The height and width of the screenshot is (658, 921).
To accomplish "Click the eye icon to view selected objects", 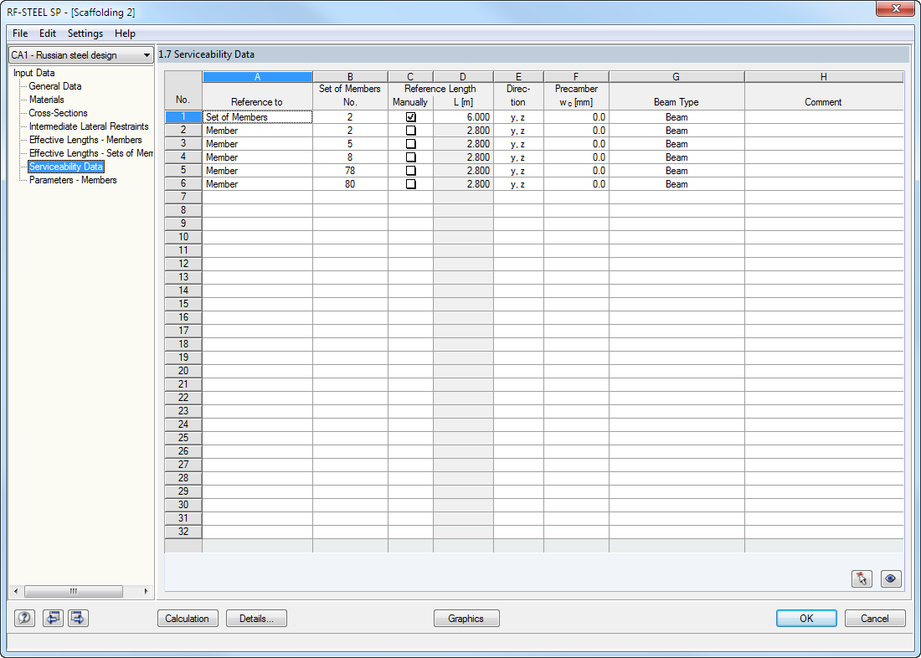I will [891, 578].
